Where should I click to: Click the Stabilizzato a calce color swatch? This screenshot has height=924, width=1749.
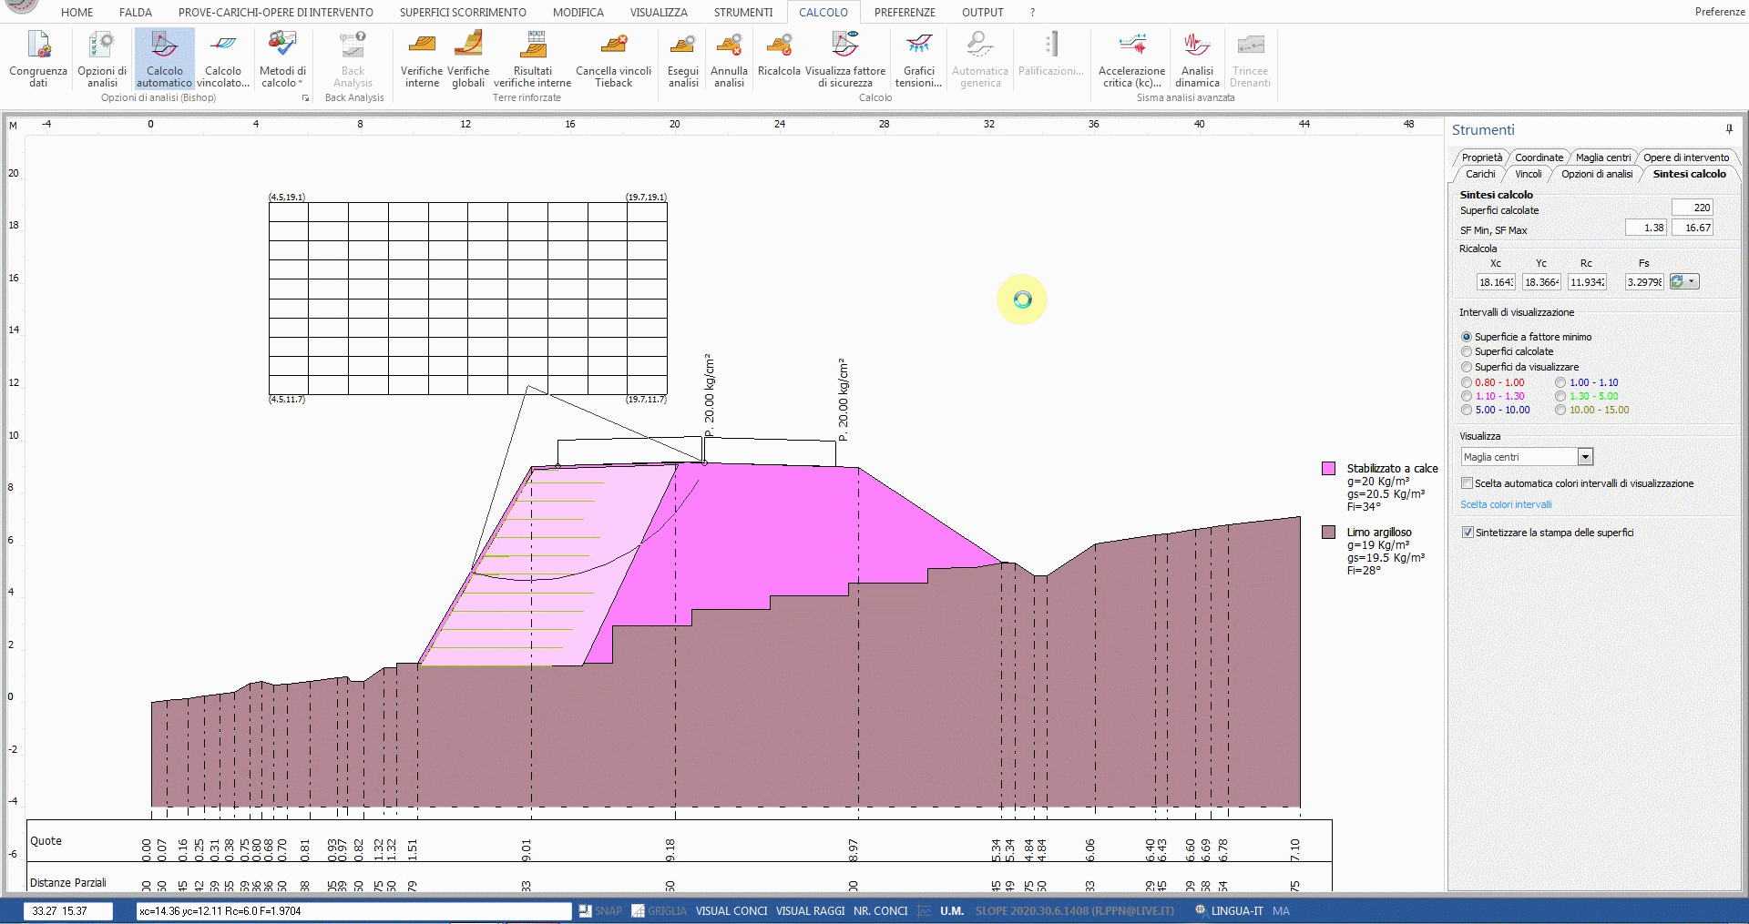click(1328, 469)
